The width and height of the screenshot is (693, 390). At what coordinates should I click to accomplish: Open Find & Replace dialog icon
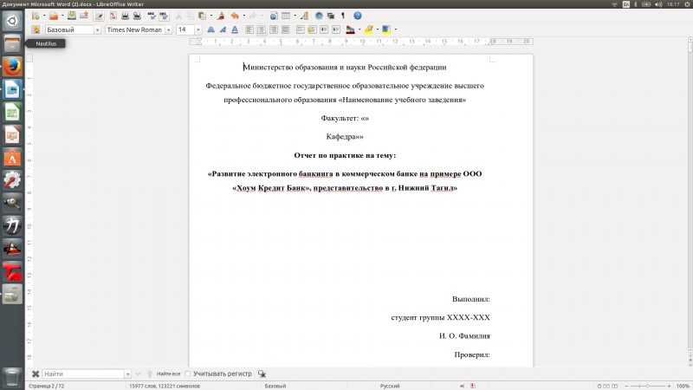(x=262, y=374)
